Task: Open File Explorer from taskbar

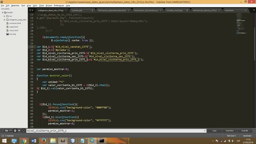Action: [53, 141]
